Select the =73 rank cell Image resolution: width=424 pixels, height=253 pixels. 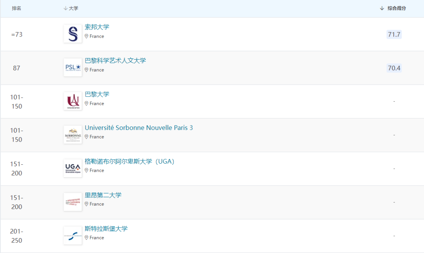[17, 35]
